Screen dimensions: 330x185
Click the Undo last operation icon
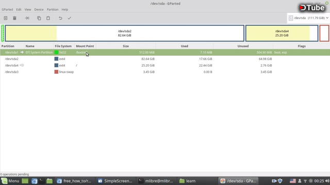[x=60, y=18]
